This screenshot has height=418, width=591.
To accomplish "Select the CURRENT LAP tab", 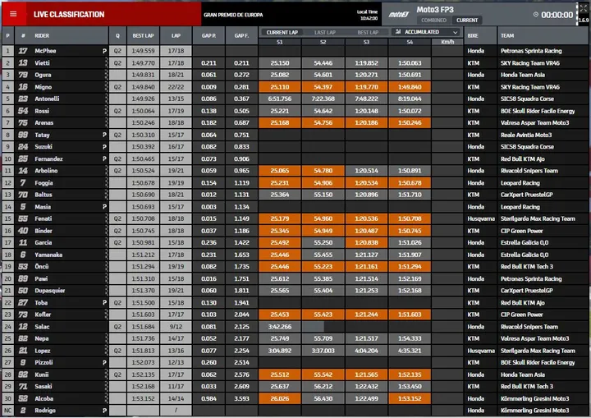I will (x=282, y=33).
